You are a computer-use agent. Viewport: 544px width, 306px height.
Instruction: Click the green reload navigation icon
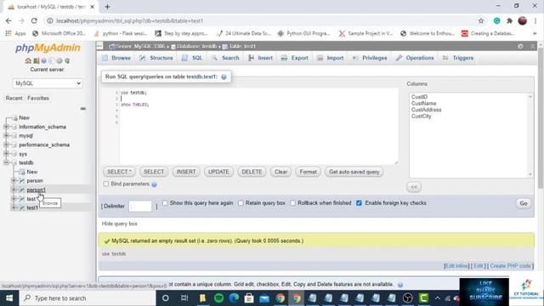click(67, 60)
